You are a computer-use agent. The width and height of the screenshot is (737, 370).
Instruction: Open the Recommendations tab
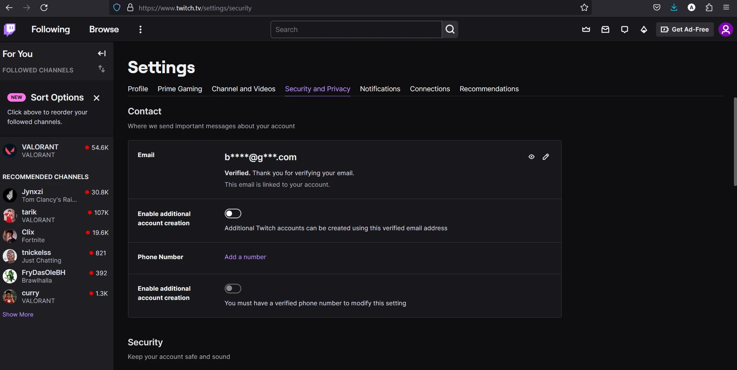pos(489,89)
